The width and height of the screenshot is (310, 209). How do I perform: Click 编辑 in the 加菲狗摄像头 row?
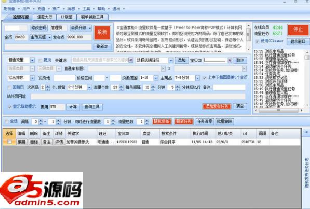22,142
